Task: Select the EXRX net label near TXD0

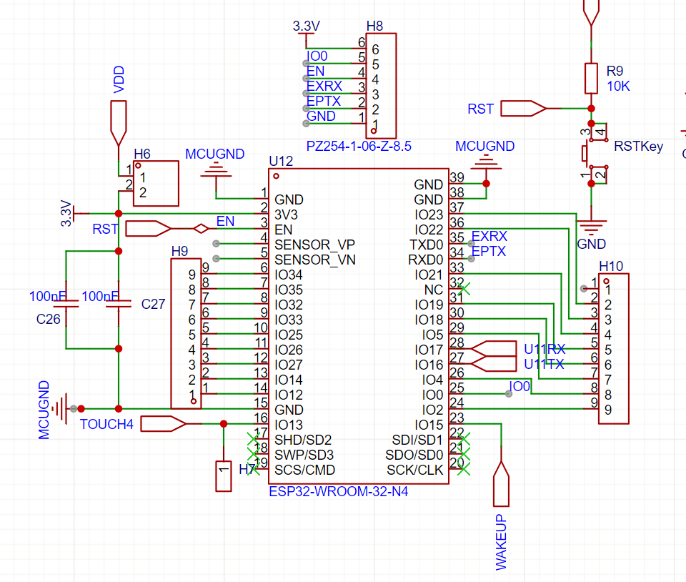Action: pyautogui.click(x=489, y=236)
